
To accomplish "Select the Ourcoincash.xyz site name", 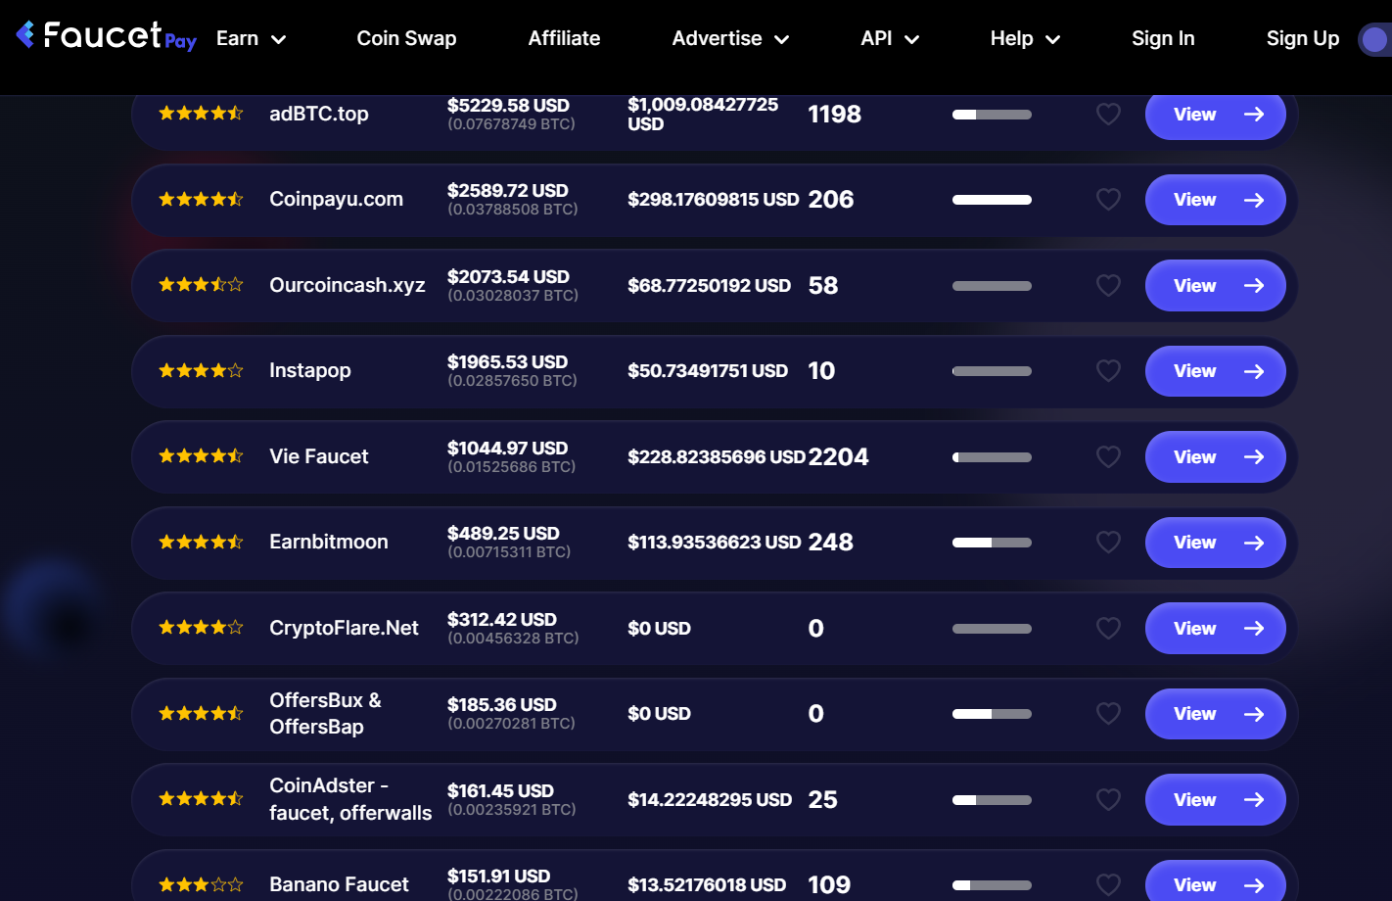I will point(348,285).
